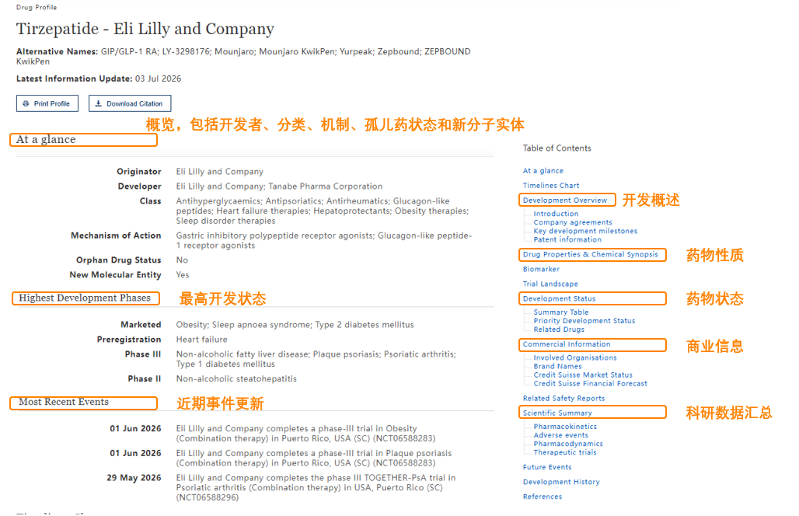
Task: Jump to Trial Landscape section
Action: pos(550,284)
